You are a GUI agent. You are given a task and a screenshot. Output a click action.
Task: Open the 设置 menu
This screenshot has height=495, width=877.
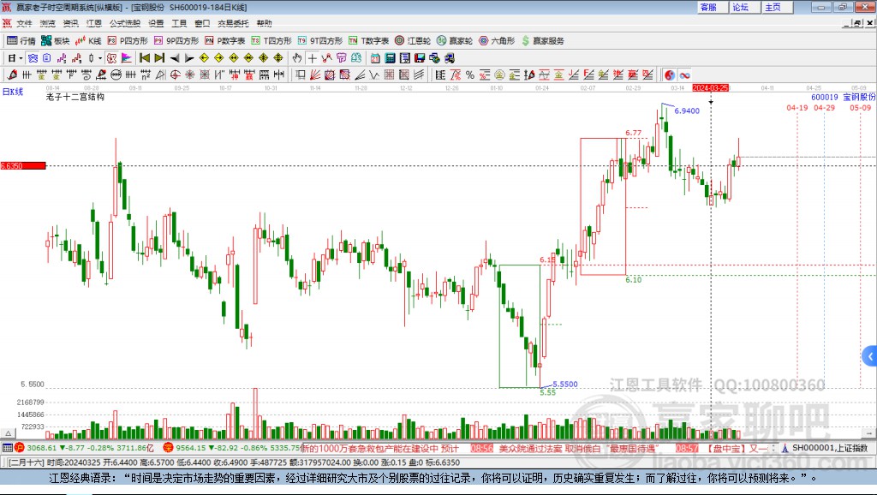[156, 23]
